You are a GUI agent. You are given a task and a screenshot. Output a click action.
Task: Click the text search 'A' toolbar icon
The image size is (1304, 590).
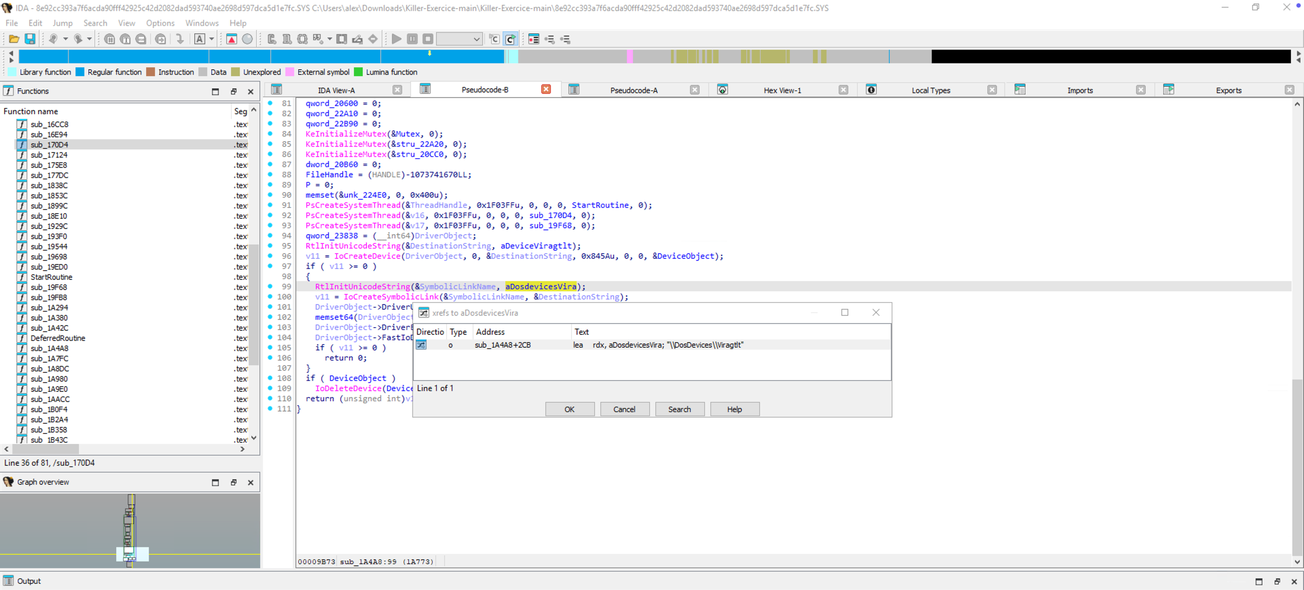[200, 39]
